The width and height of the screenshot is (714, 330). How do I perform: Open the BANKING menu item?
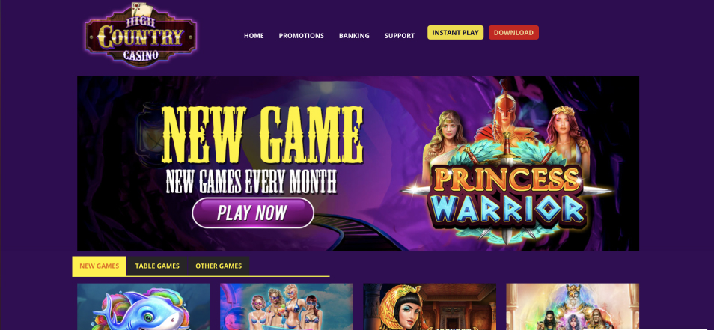click(x=354, y=35)
